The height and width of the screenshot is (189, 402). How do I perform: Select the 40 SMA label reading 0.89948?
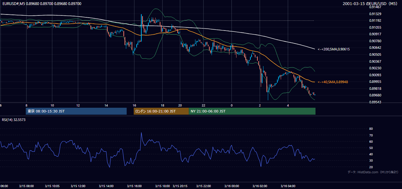click(332, 82)
